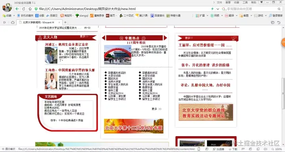
Task: Open the 100% zoom level control
Action: [x=277, y=149]
